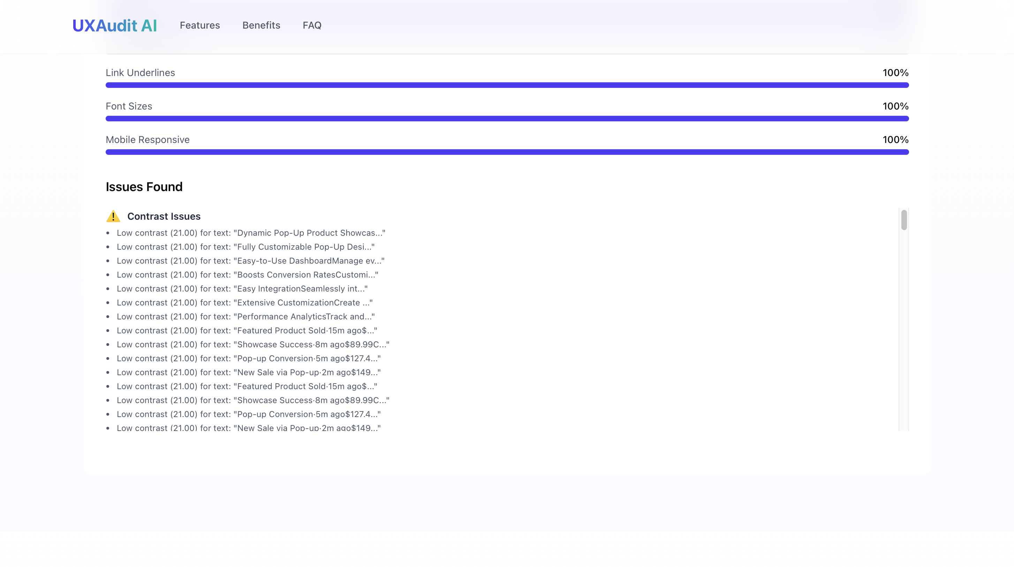1014x567 pixels.
Task: Click the Mobile Responsive progress bar
Action: (x=507, y=152)
